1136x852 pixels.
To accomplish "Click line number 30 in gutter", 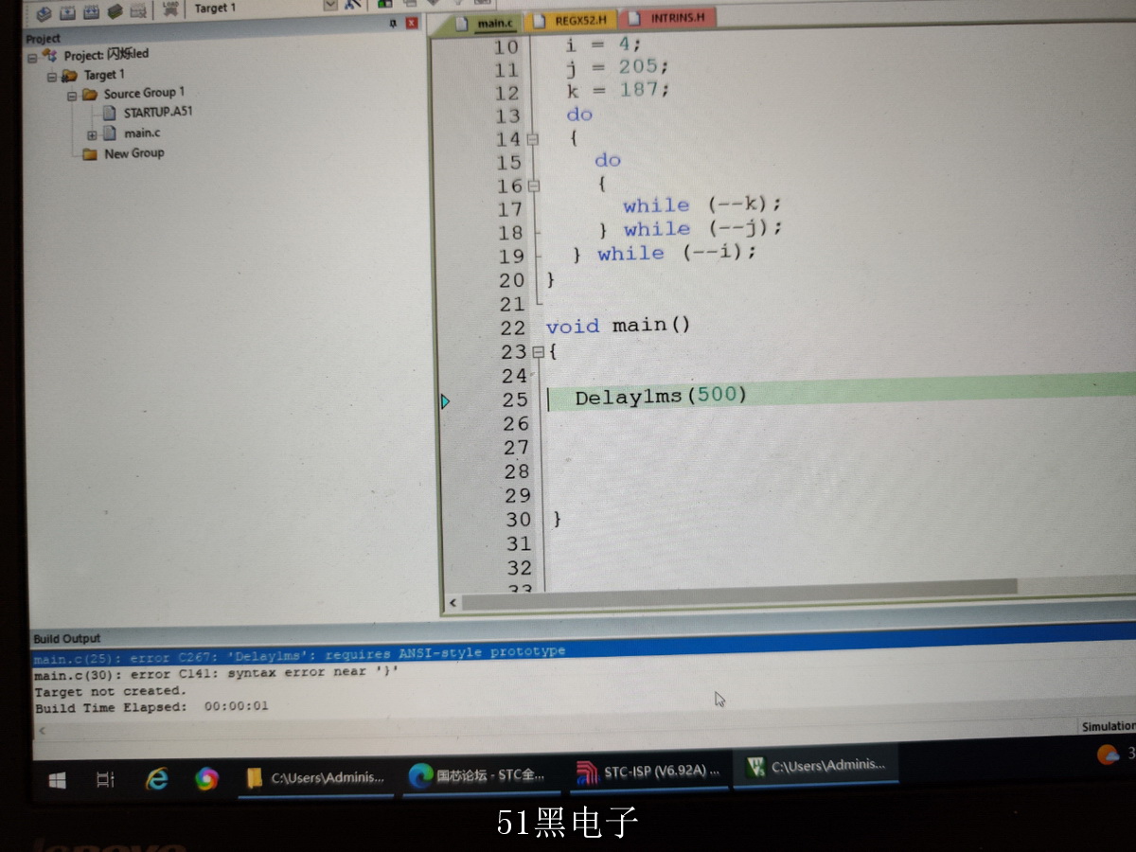I will click(518, 520).
